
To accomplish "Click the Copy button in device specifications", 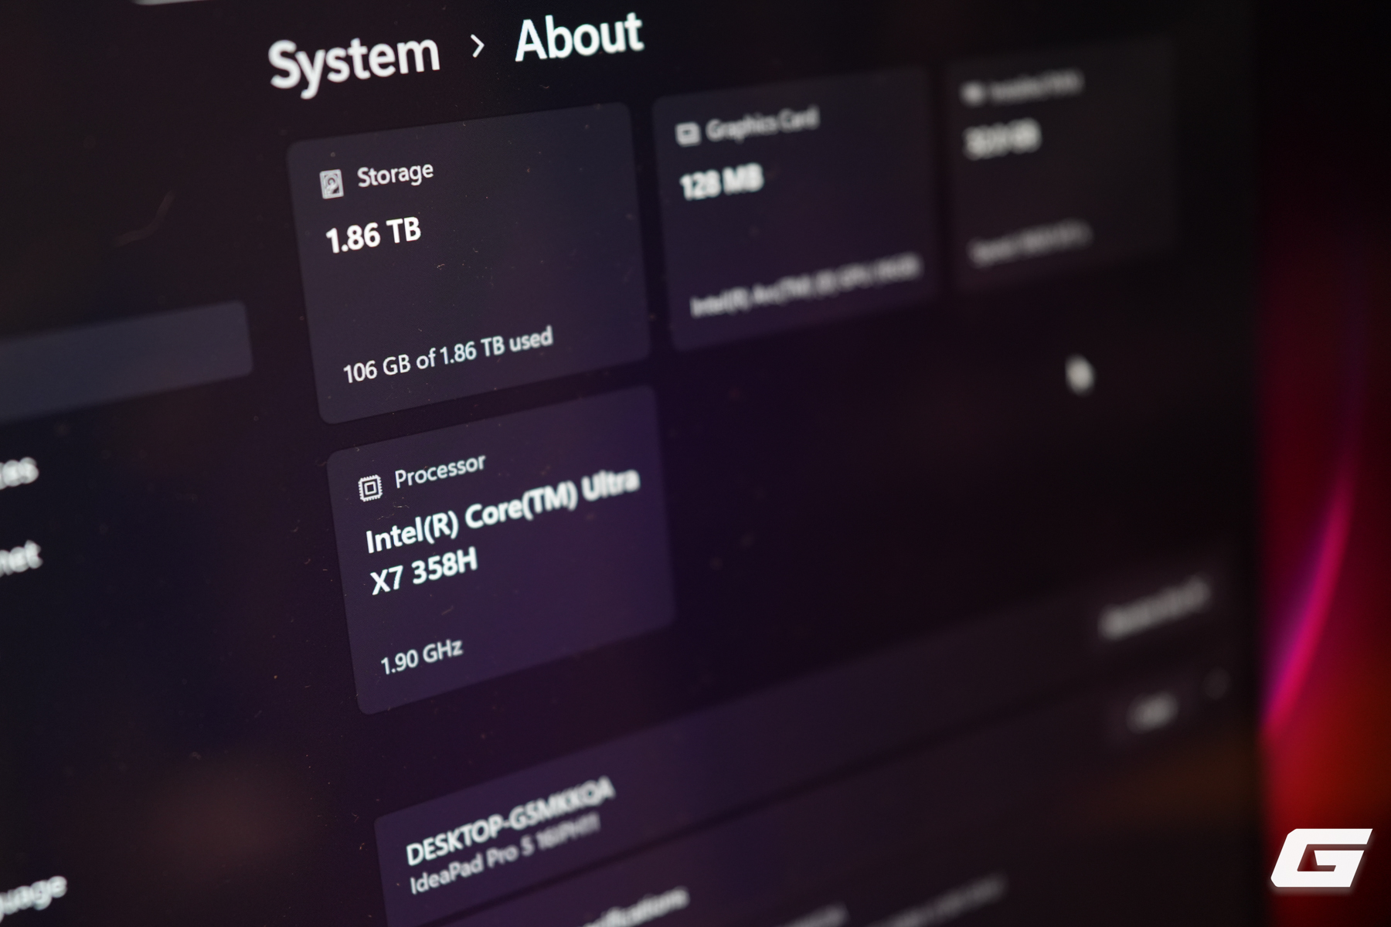I will coord(1151,711).
